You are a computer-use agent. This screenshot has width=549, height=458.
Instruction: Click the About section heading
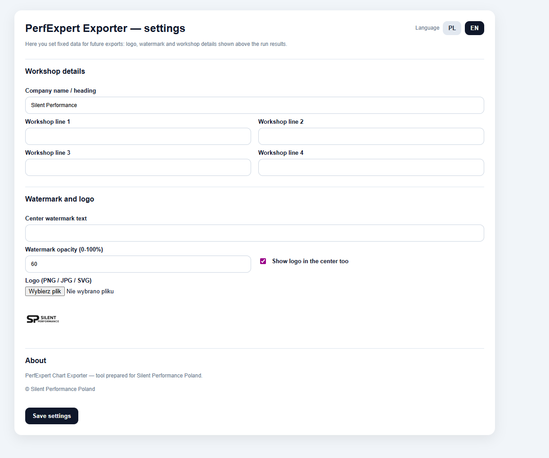[x=36, y=360]
